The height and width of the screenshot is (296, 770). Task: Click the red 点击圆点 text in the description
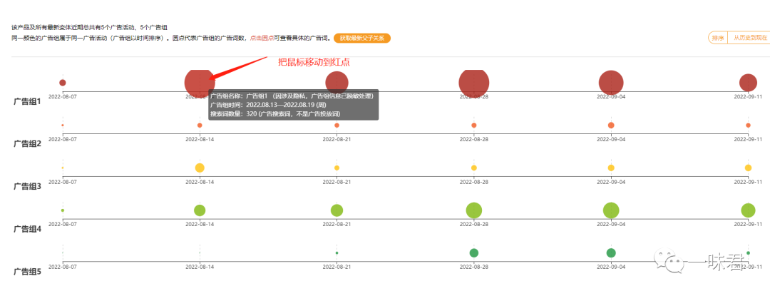pyautogui.click(x=262, y=38)
